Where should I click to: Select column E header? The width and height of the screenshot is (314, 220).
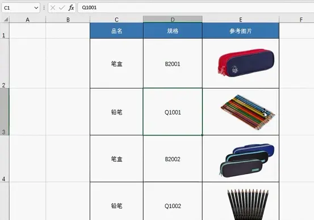pos(241,20)
